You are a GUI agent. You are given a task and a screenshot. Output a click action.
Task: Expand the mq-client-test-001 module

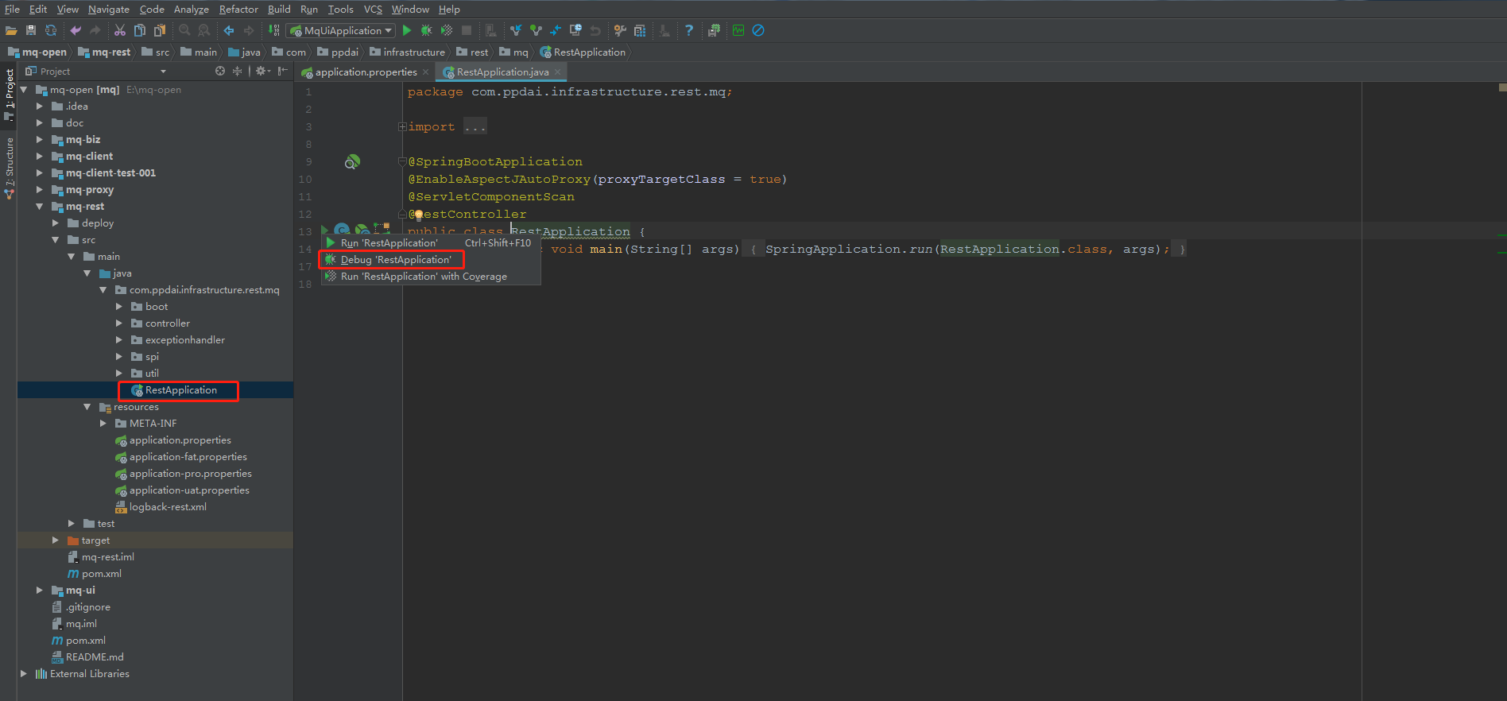click(40, 173)
